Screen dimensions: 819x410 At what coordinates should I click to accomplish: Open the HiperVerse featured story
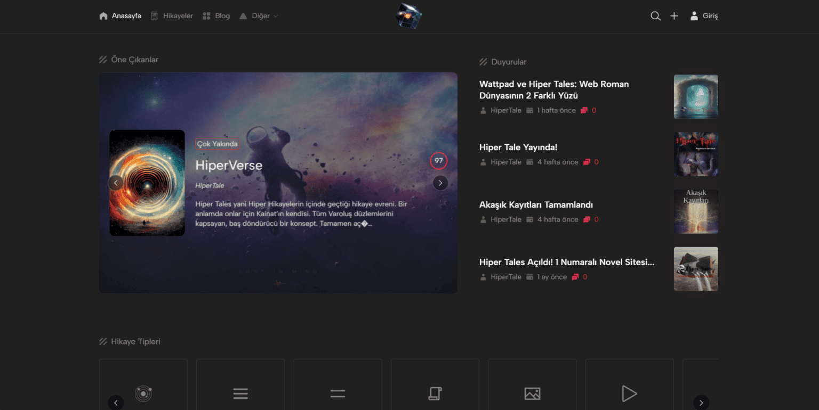[229, 165]
